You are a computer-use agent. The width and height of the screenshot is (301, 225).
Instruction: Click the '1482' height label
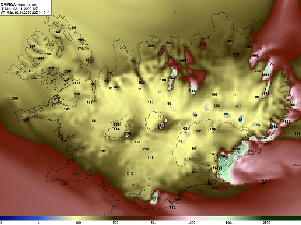[171, 78]
